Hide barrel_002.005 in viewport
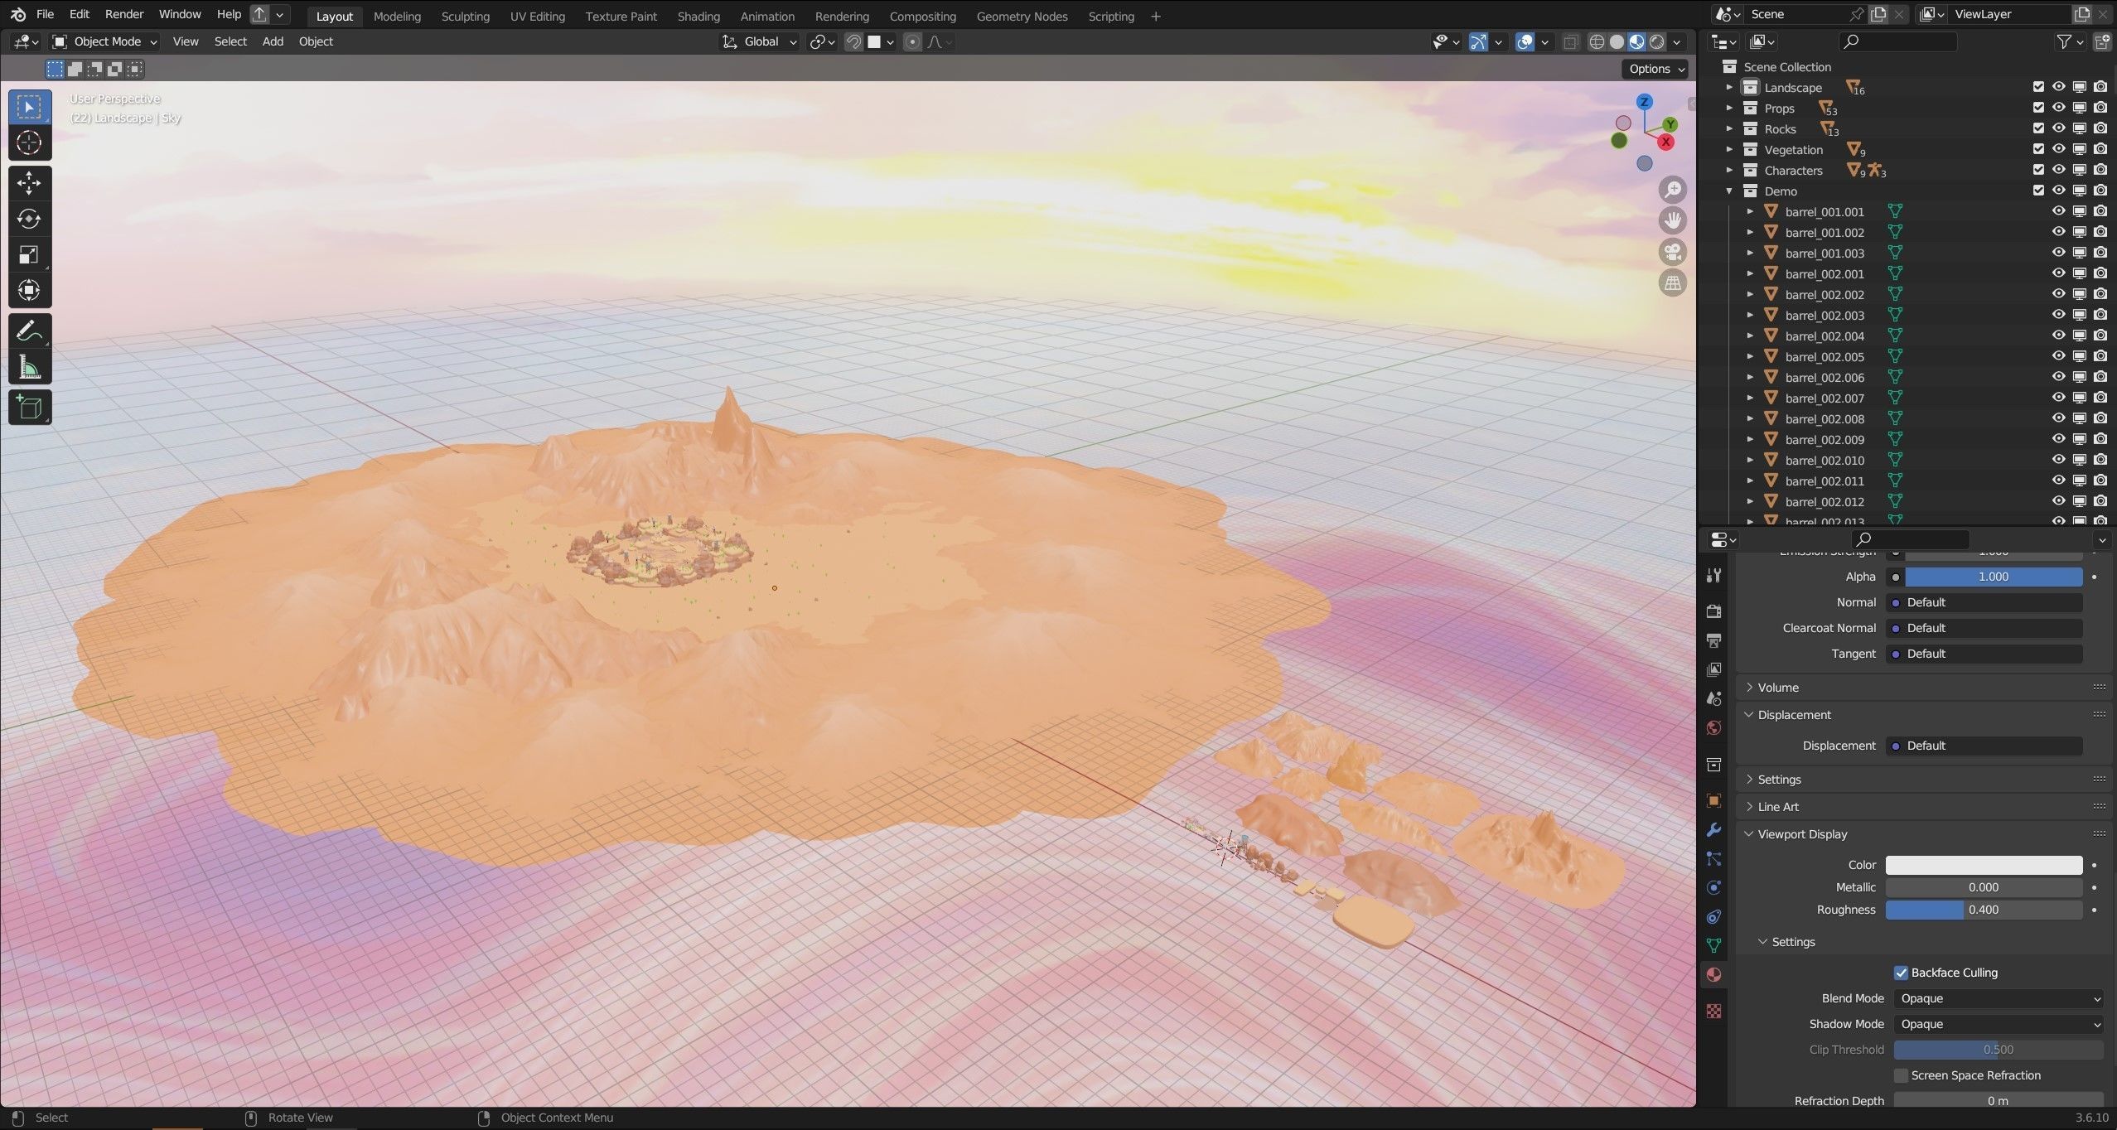The height and width of the screenshot is (1130, 2117). tap(2059, 356)
